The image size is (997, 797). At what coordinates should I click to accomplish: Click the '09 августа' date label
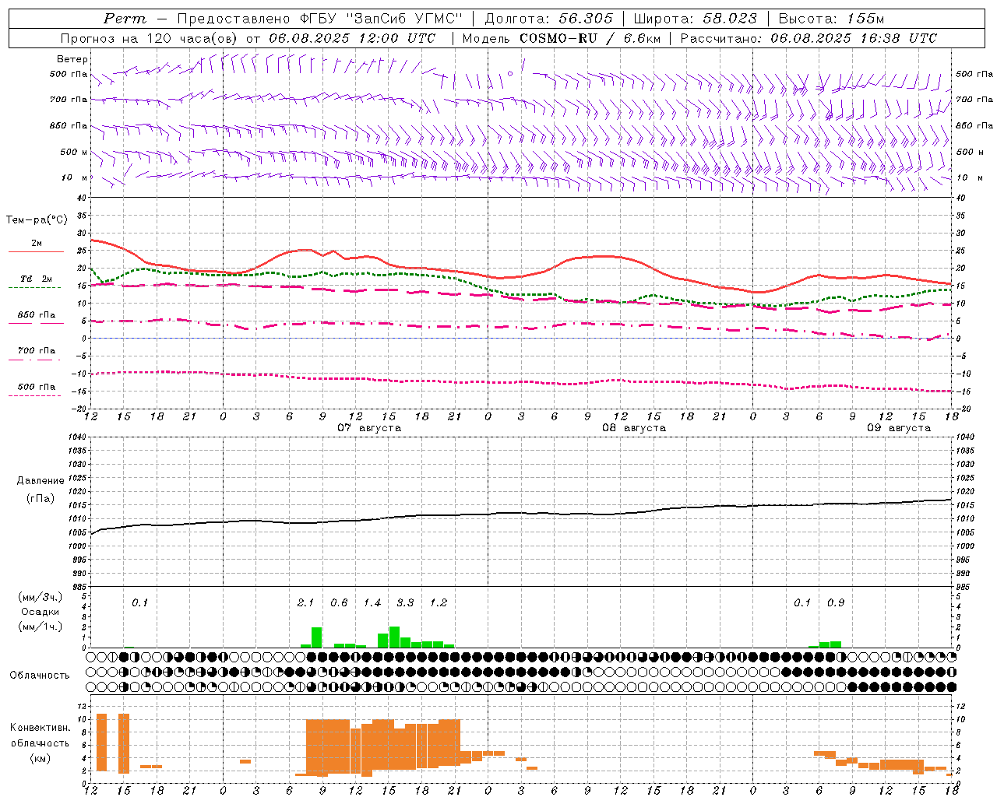coord(898,428)
